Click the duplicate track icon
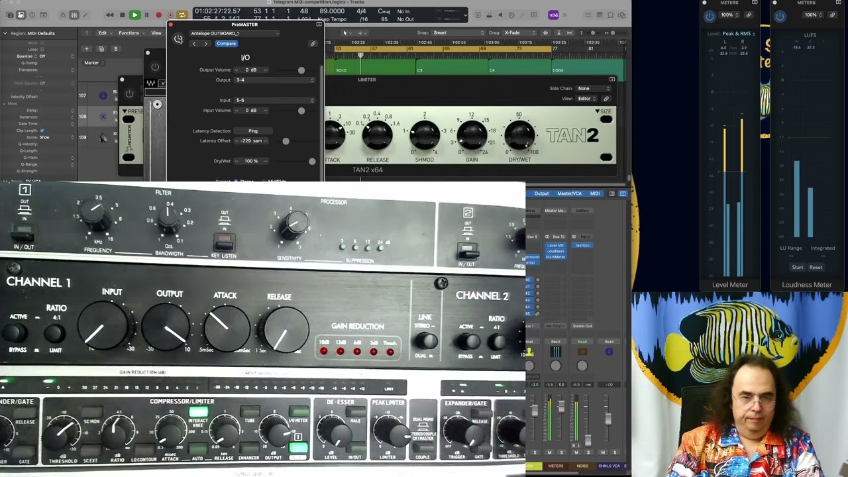Image resolution: width=848 pixels, height=477 pixels. (x=101, y=48)
